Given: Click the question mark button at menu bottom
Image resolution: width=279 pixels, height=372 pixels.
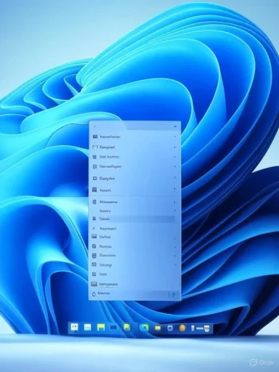Looking at the screenshot, I should pyautogui.click(x=174, y=295).
